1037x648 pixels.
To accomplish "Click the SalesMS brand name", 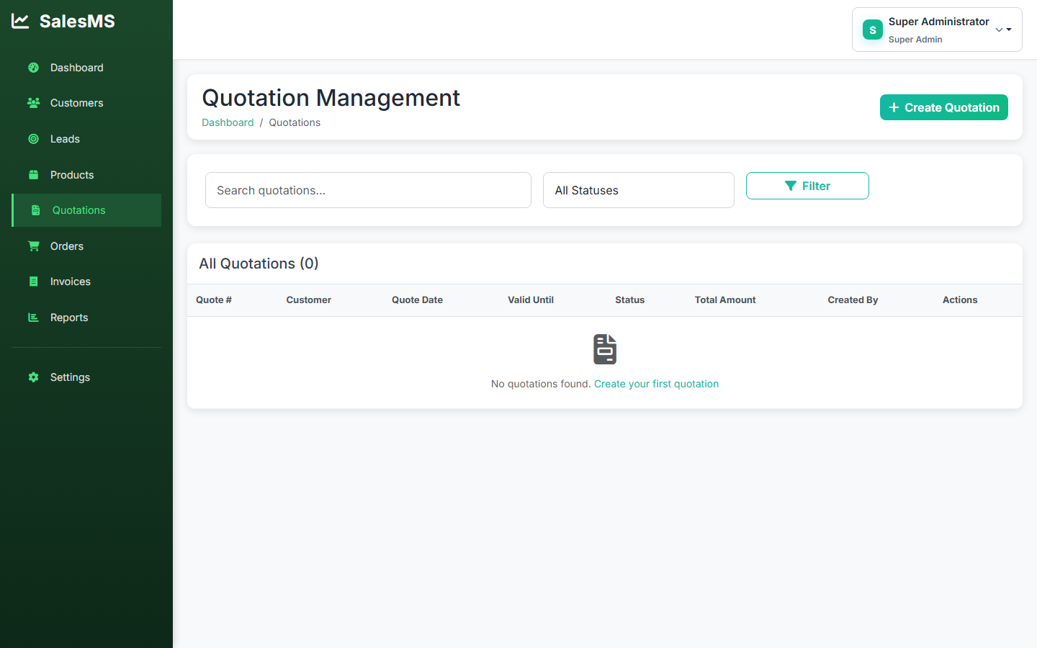I will [77, 22].
